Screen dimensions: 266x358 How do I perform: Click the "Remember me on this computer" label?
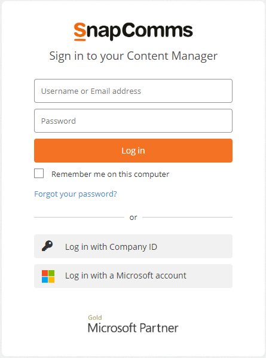click(110, 174)
